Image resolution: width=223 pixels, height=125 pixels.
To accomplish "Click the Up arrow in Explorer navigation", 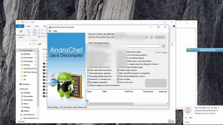I will click(30, 44).
